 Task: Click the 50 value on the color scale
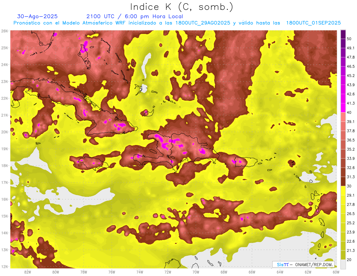tap(349, 39)
